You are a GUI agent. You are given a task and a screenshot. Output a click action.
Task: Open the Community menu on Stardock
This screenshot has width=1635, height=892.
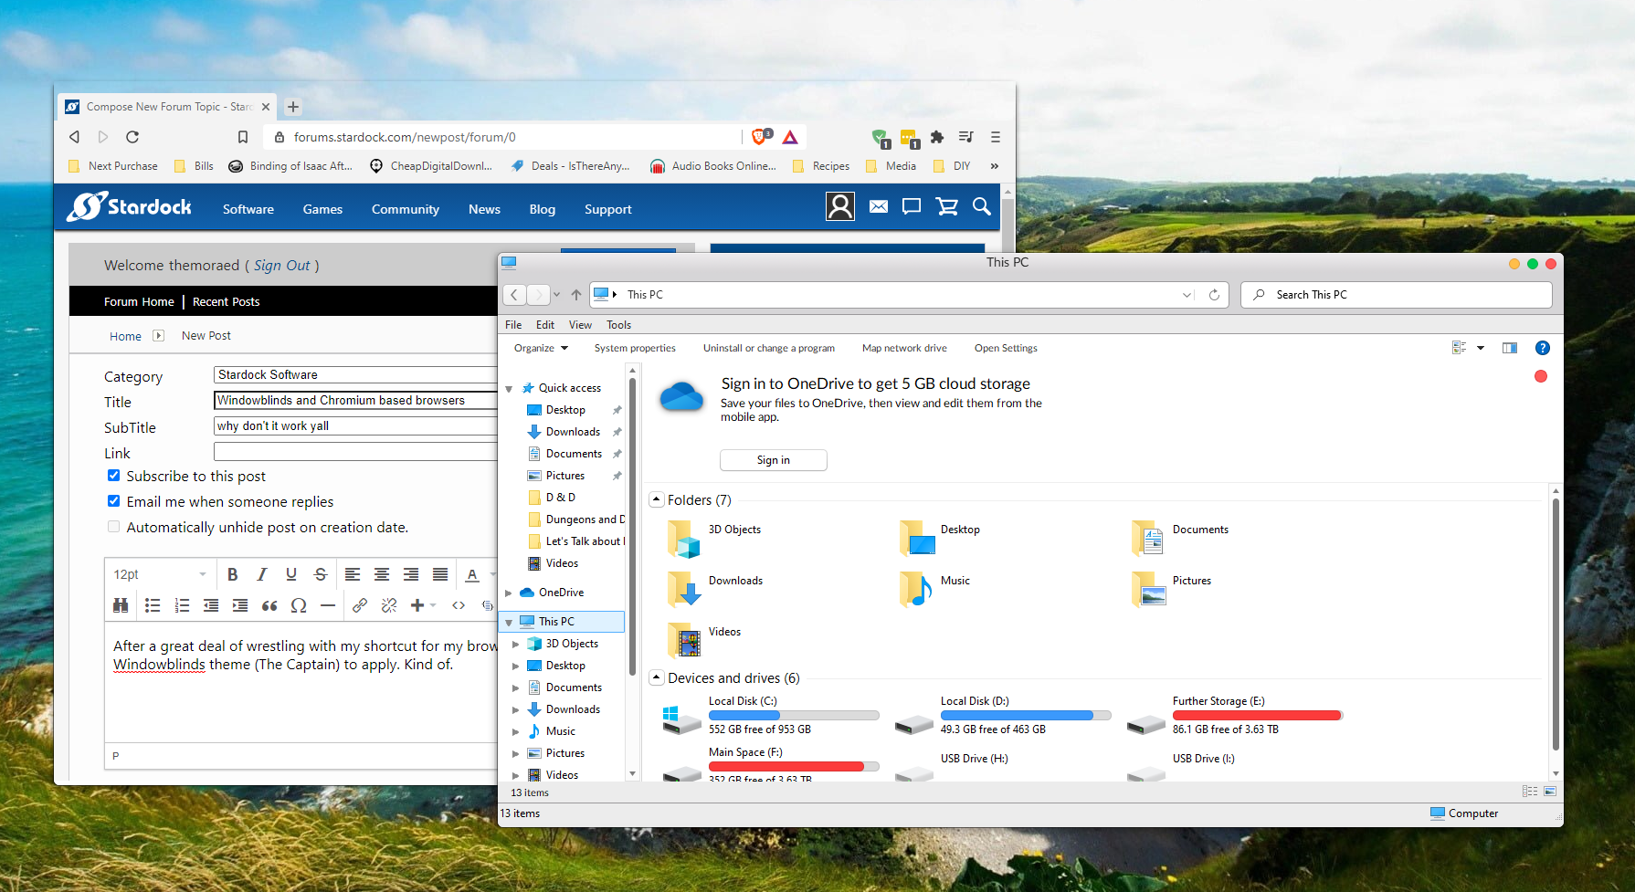(406, 209)
